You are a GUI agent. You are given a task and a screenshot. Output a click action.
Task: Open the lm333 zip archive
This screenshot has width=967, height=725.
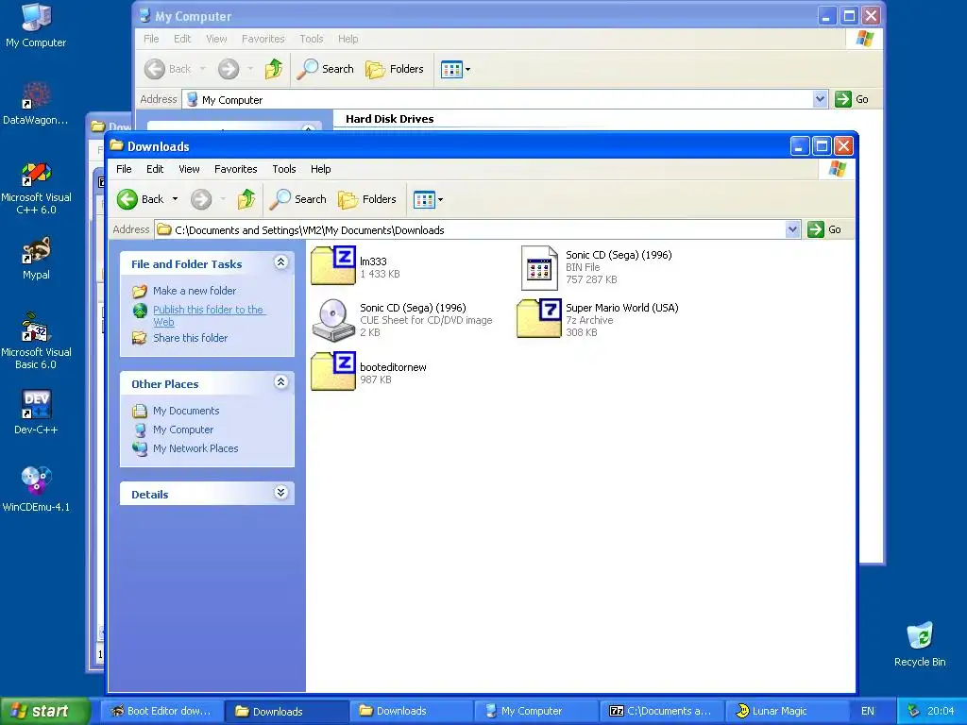pyautogui.click(x=333, y=265)
